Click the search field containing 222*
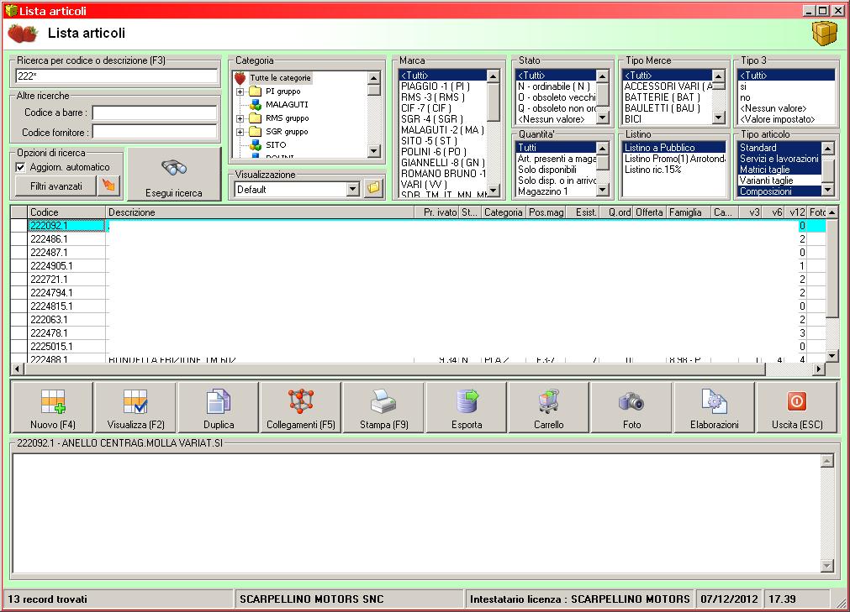 (x=117, y=76)
